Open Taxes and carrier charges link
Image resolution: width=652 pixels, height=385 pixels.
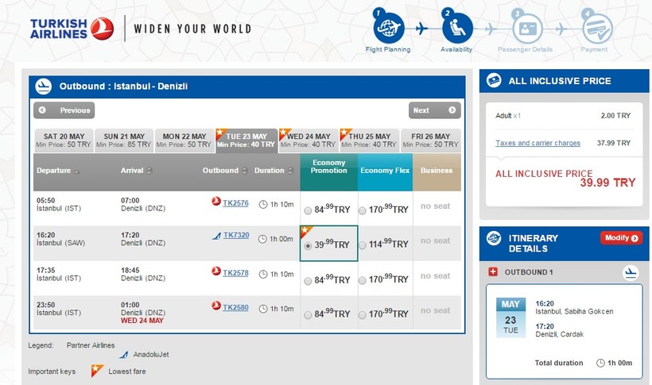538,144
